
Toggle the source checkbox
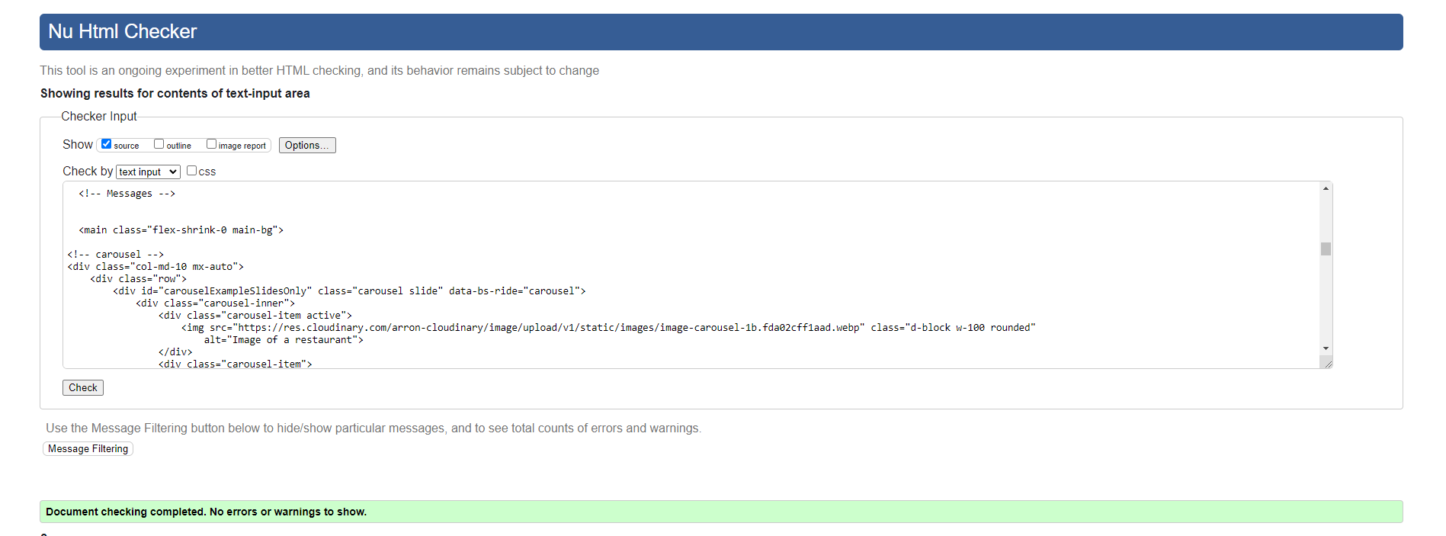tap(106, 144)
